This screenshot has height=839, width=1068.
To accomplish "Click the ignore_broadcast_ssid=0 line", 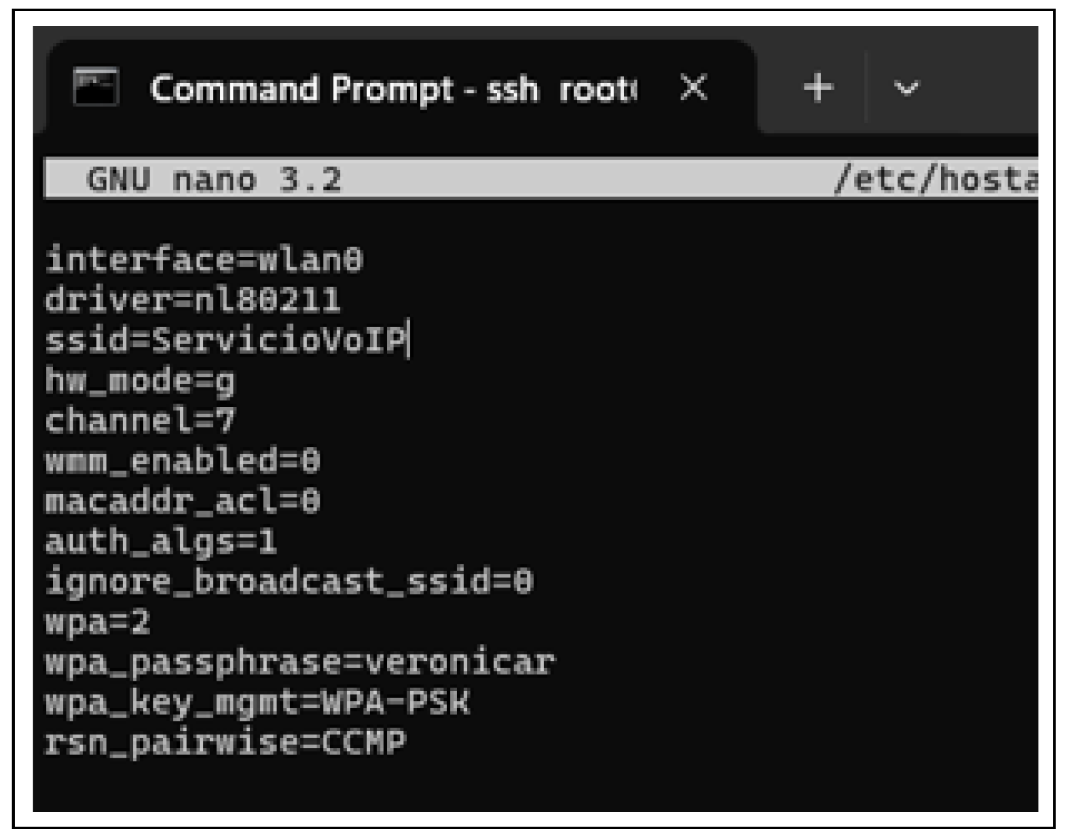I will point(289,582).
